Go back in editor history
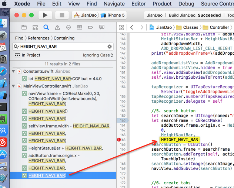Image resolution: width=234 pixels, height=188 pixels. pyautogui.click(x=132, y=27)
